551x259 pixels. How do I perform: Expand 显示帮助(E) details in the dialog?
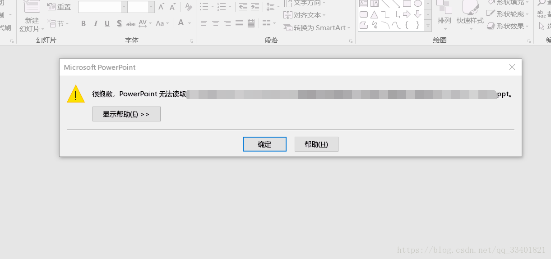[126, 114]
